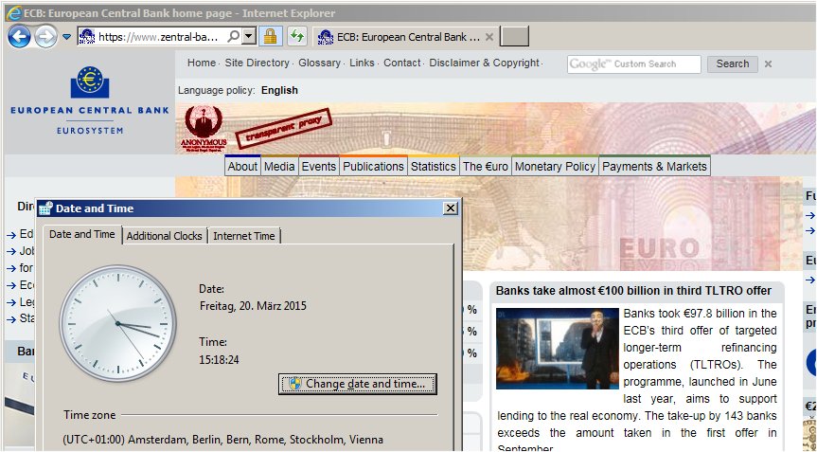Close the search bar with X icon
The width and height of the screenshot is (817, 452).
[x=768, y=64]
